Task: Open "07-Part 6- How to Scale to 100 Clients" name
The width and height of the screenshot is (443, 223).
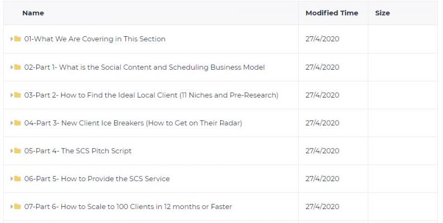Action: [128, 207]
